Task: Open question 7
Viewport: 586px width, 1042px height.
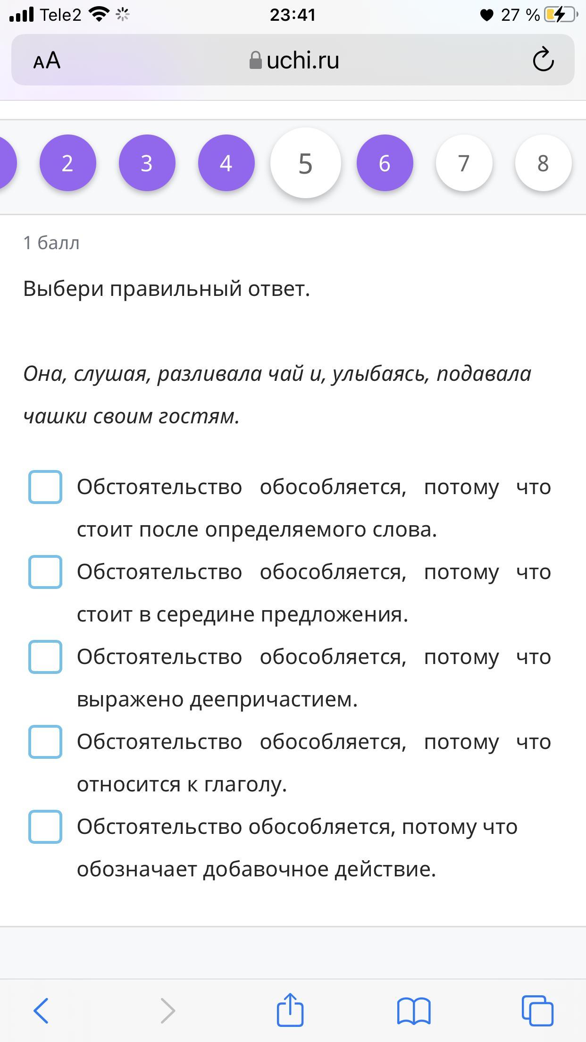Action: [x=464, y=163]
